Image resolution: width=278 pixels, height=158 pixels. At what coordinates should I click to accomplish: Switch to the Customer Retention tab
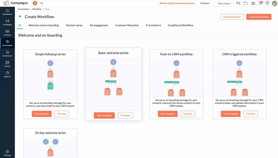pyautogui.click(x=127, y=25)
